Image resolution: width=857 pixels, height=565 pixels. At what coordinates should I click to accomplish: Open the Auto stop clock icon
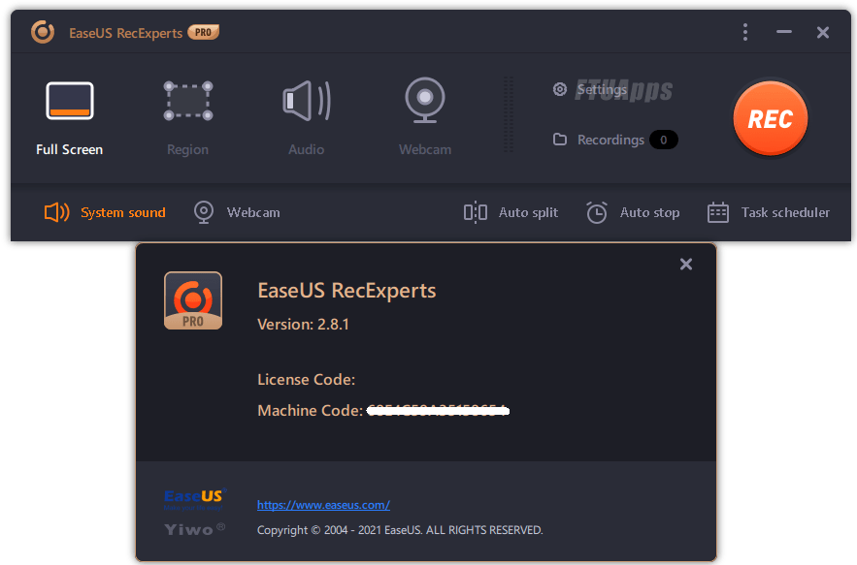click(x=596, y=212)
